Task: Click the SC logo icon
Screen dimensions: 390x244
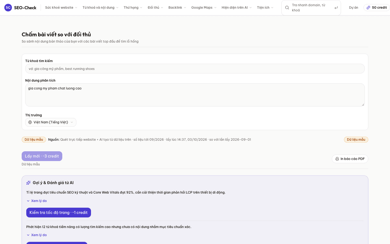Action: point(8,8)
